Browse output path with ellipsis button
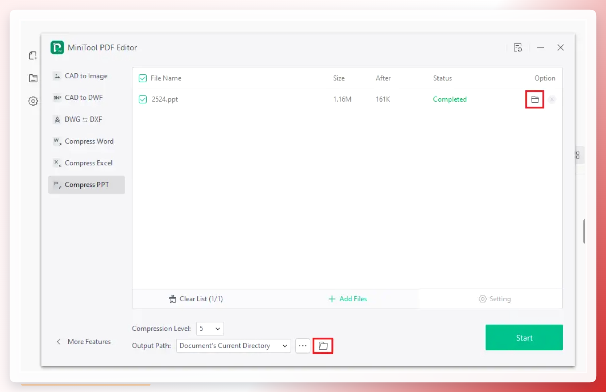 click(x=302, y=346)
